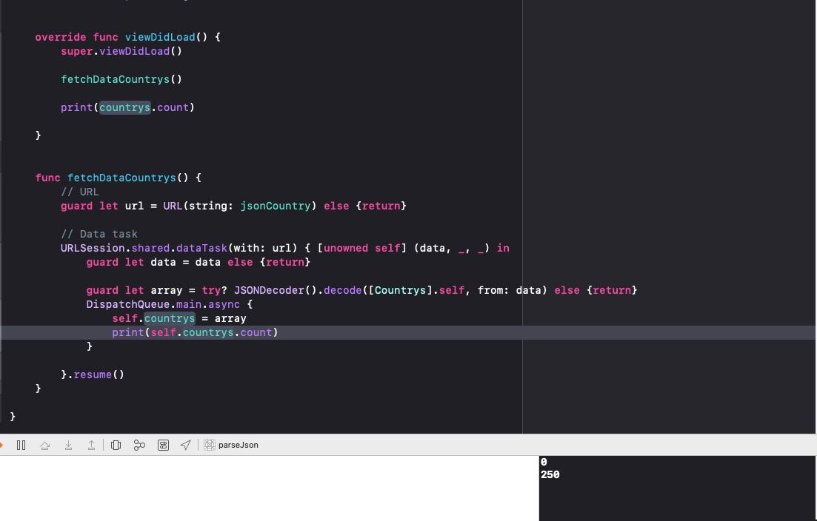Click JSONDecoder() in the decode line
Screen dimensions: 817x521
275,290
